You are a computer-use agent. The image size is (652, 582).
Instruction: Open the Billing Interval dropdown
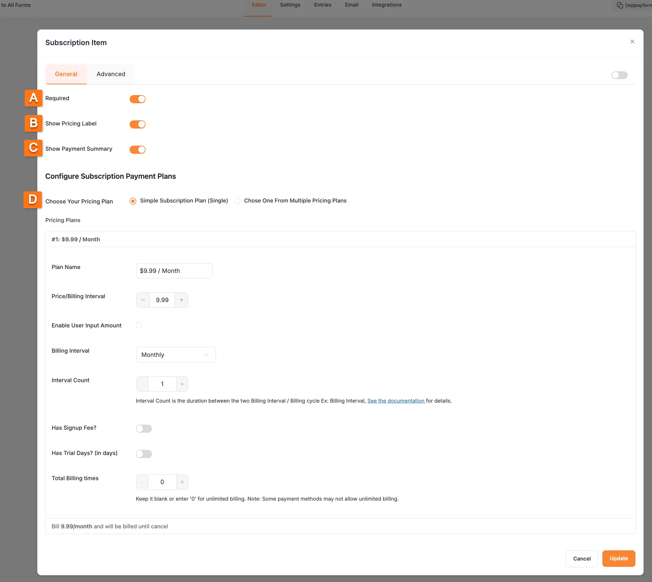click(x=175, y=354)
